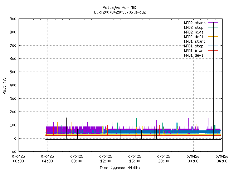Viewport: 229px width, 171px height.
Task: Click the 100 y-axis tick label
Action: [13, 125]
